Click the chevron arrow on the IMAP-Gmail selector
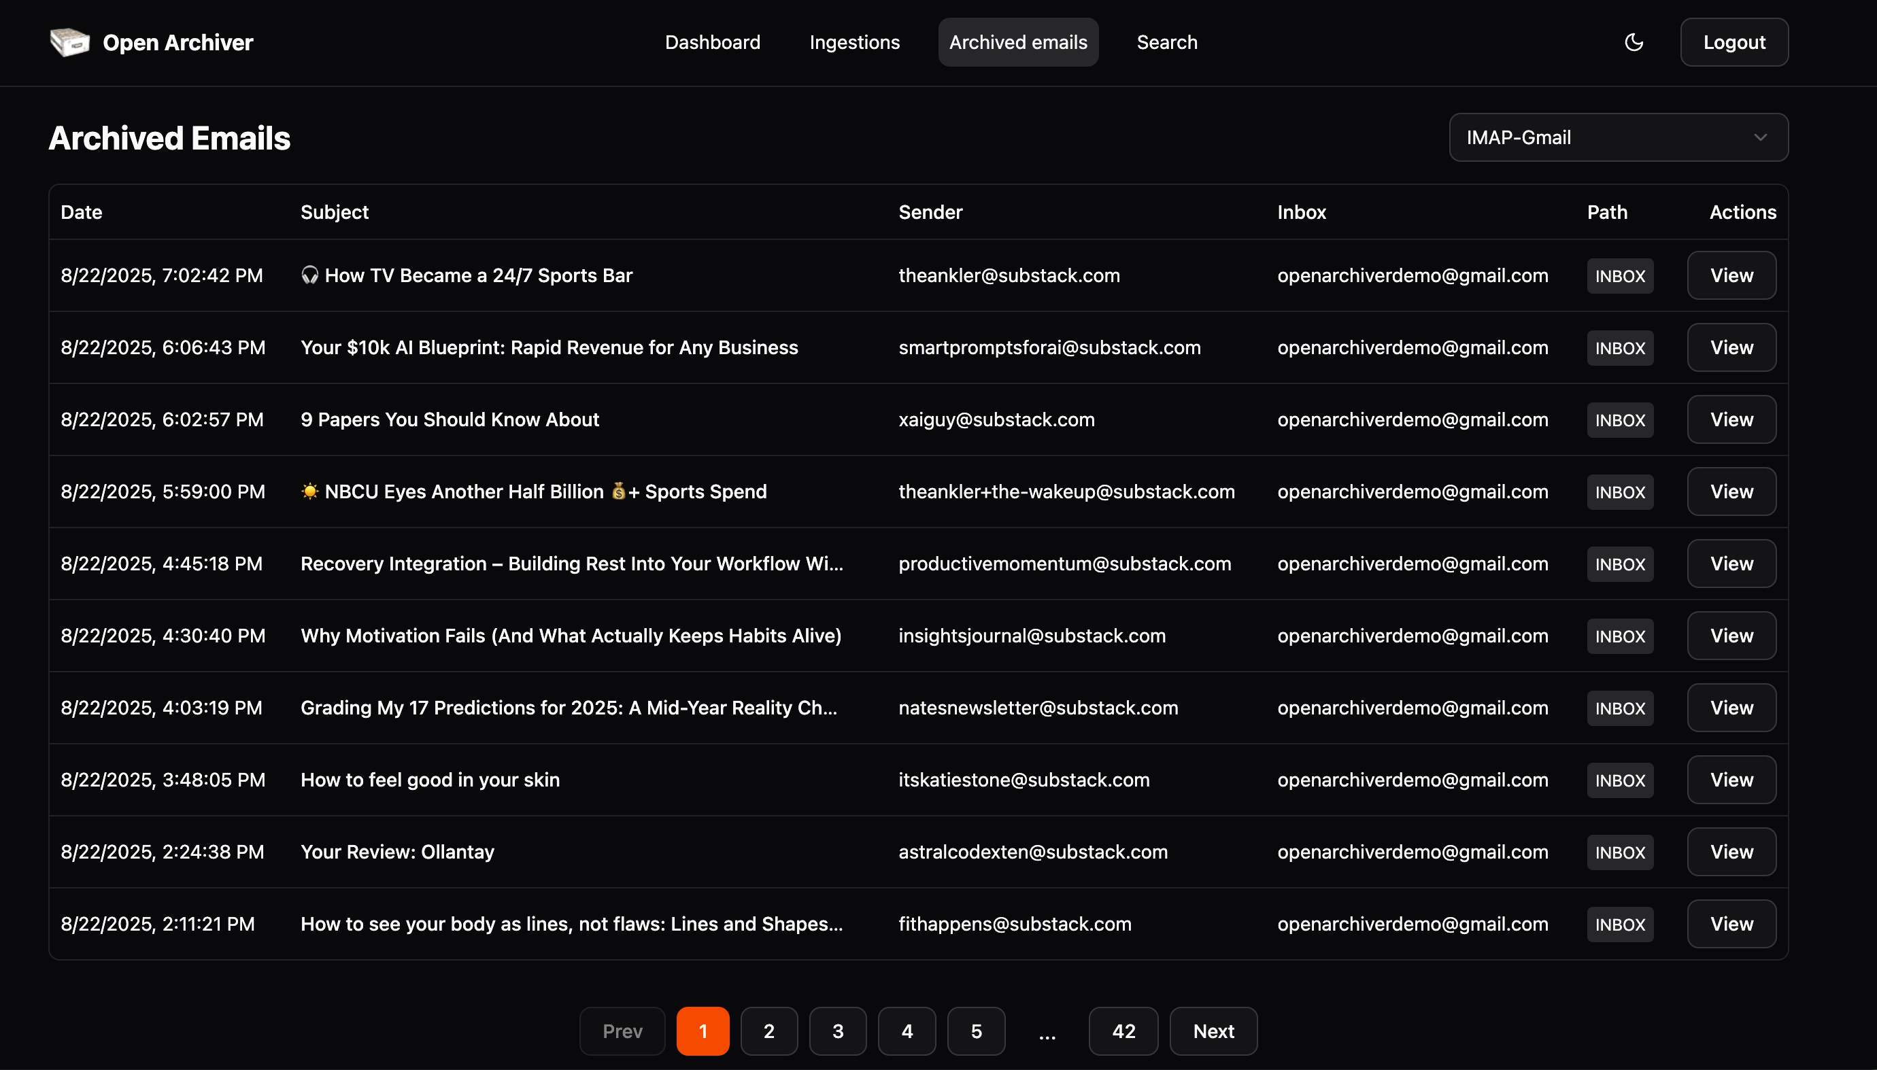 tap(1760, 137)
